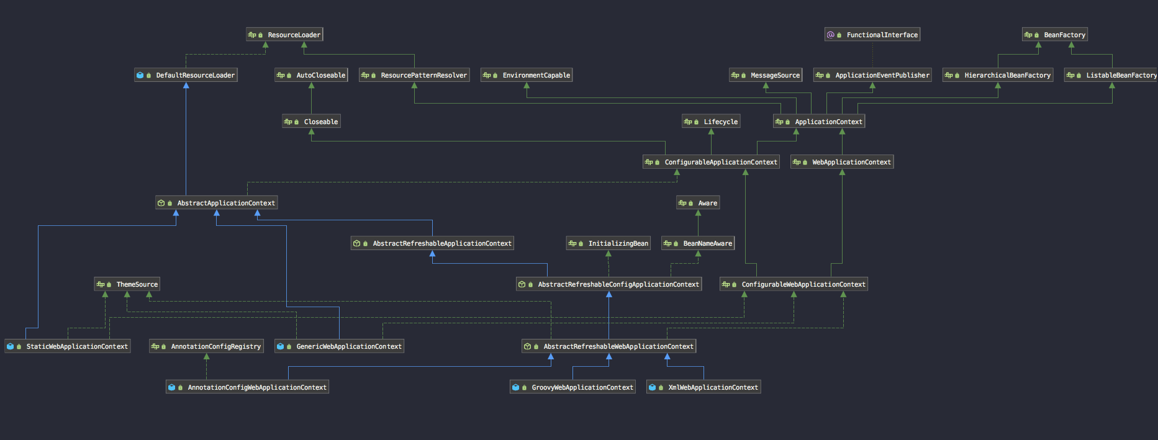Select the ResourcePatternResolver interface node

(x=414, y=75)
